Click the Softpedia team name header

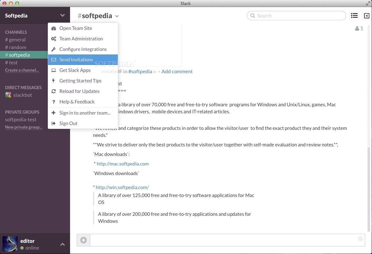(16, 16)
